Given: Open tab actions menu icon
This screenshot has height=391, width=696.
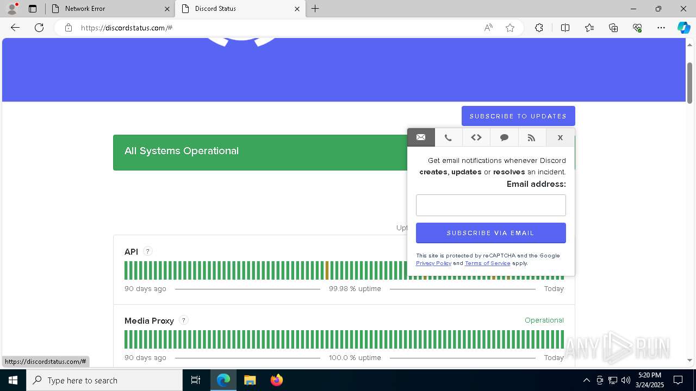Looking at the screenshot, I should click(x=33, y=9).
